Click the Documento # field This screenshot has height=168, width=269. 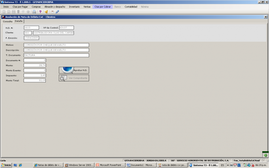pyautogui.click(x=35, y=60)
